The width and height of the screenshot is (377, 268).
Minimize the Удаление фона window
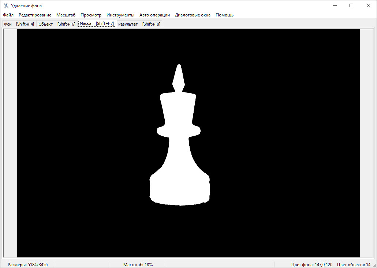[335, 5]
